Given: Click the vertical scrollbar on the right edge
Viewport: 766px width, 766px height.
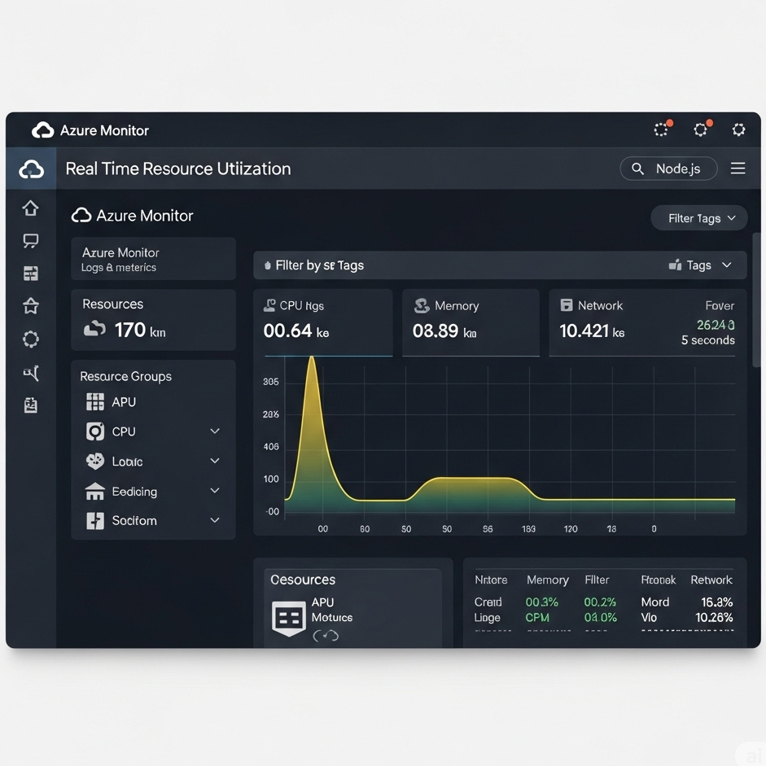Looking at the screenshot, I should (x=757, y=300).
